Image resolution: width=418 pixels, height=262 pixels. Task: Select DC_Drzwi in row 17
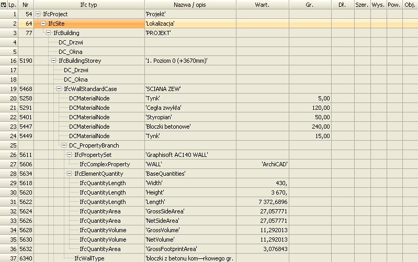76,70
